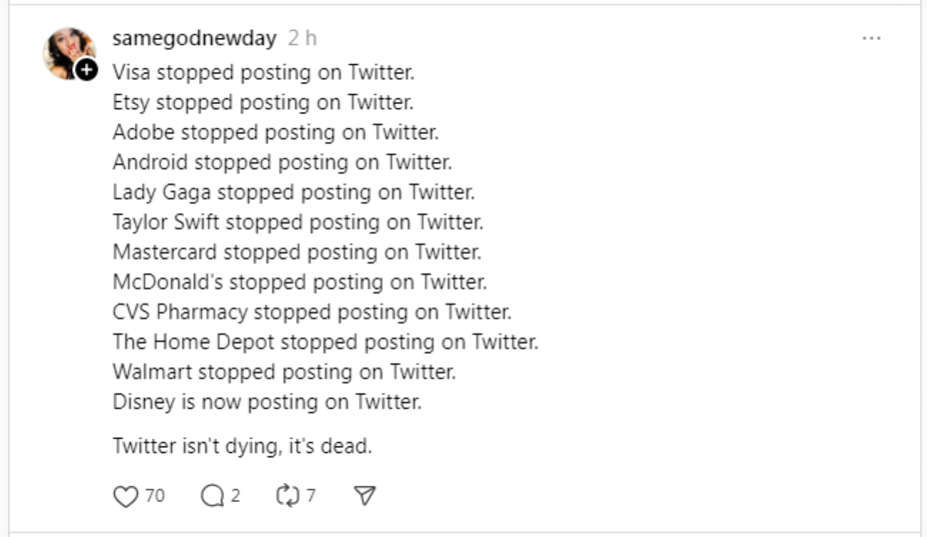Repost using the circular arrows icon
Screen dimensions: 927x537
point(288,496)
